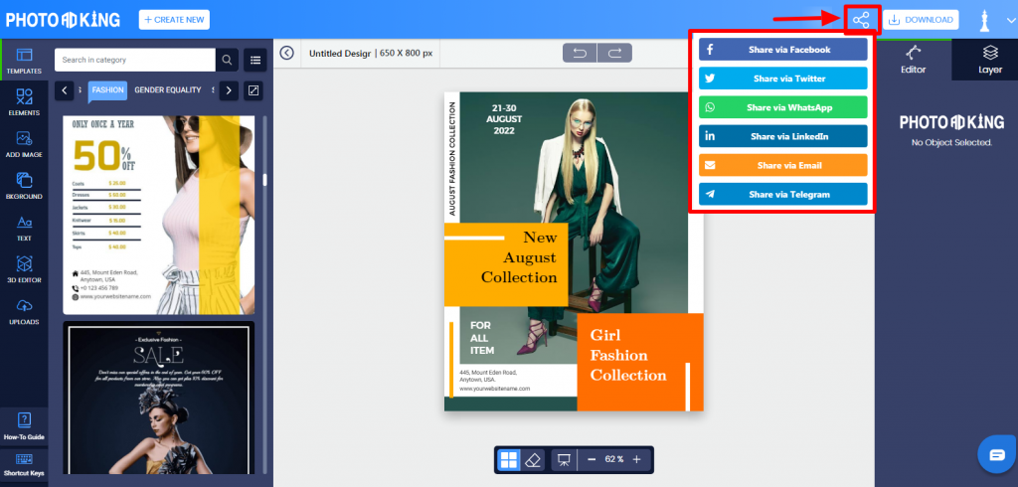Viewport: 1018px width, 487px height.
Task: Open the Elements panel in sidebar
Action: click(24, 102)
